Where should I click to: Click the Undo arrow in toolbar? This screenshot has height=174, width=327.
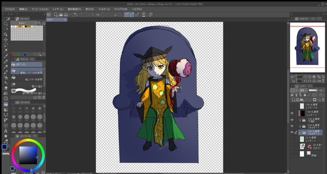pyautogui.click(x=75, y=14)
